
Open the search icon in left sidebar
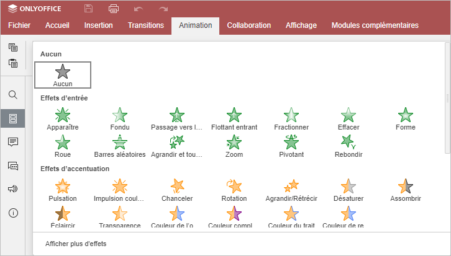(13, 95)
